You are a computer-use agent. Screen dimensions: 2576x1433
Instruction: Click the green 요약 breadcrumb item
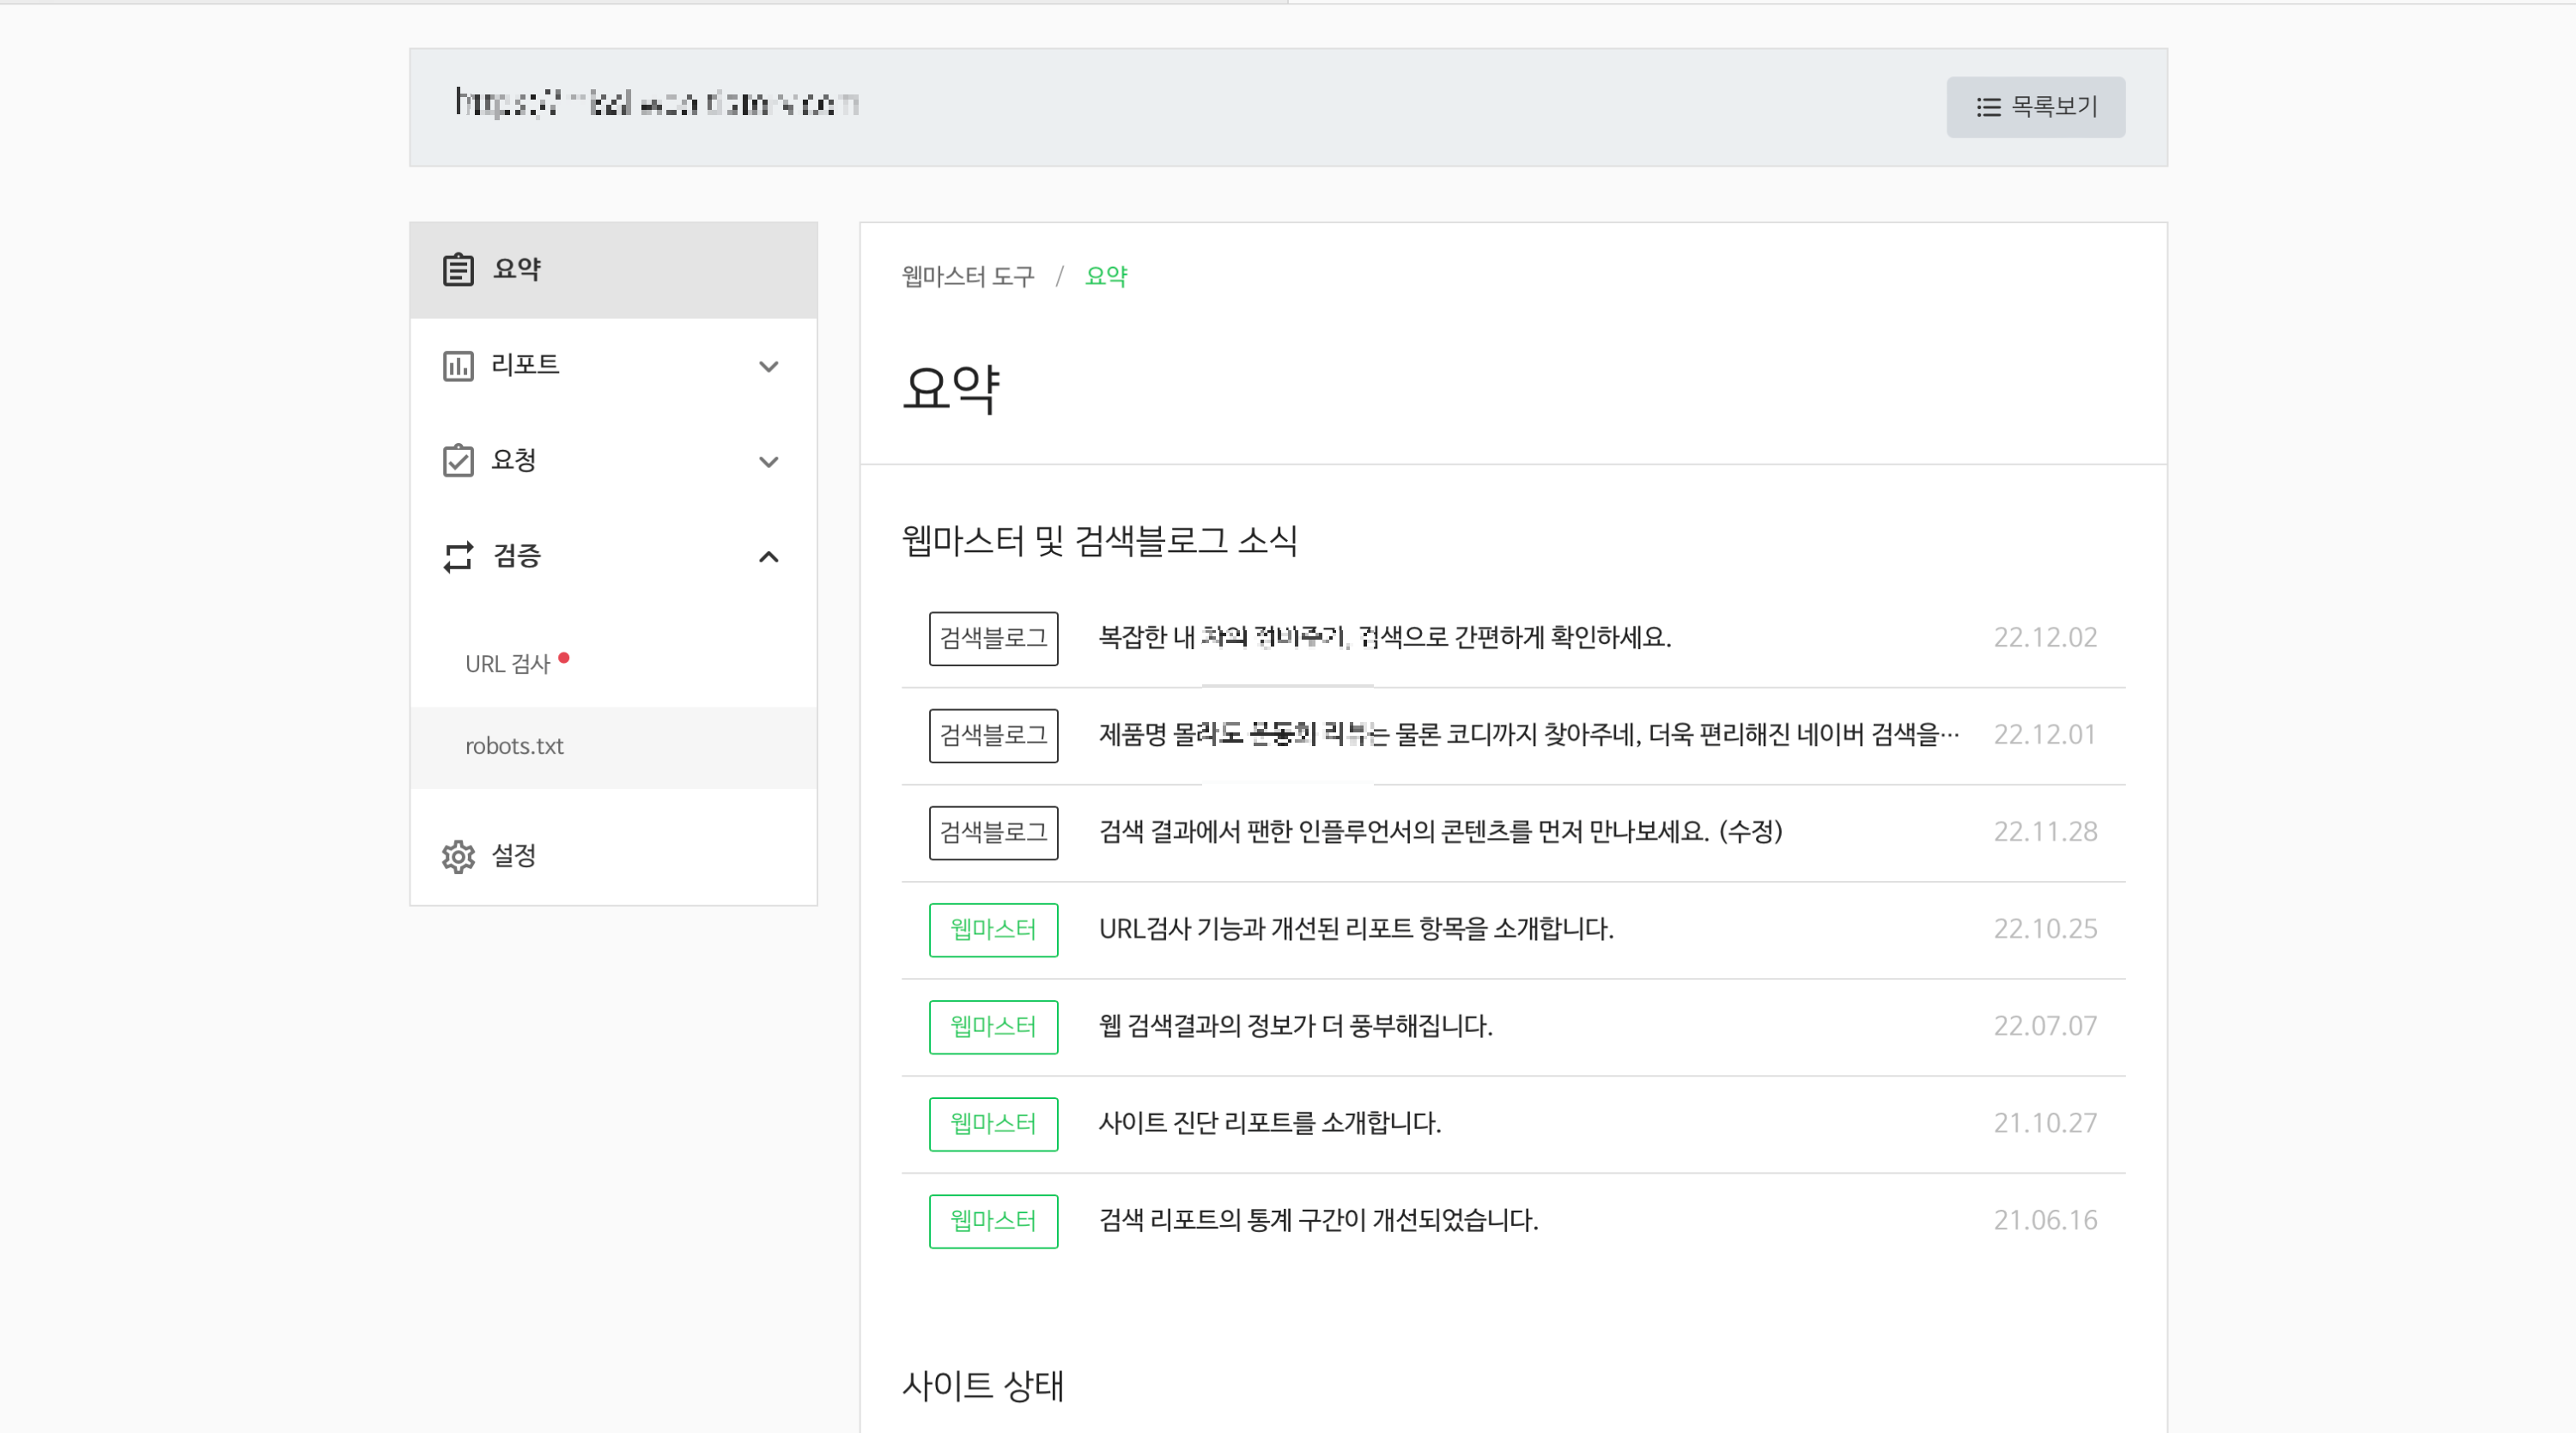point(1105,276)
